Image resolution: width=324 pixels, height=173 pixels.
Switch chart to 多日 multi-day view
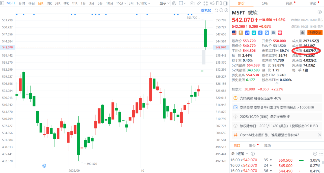pyautogui.click(x=31, y=3)
